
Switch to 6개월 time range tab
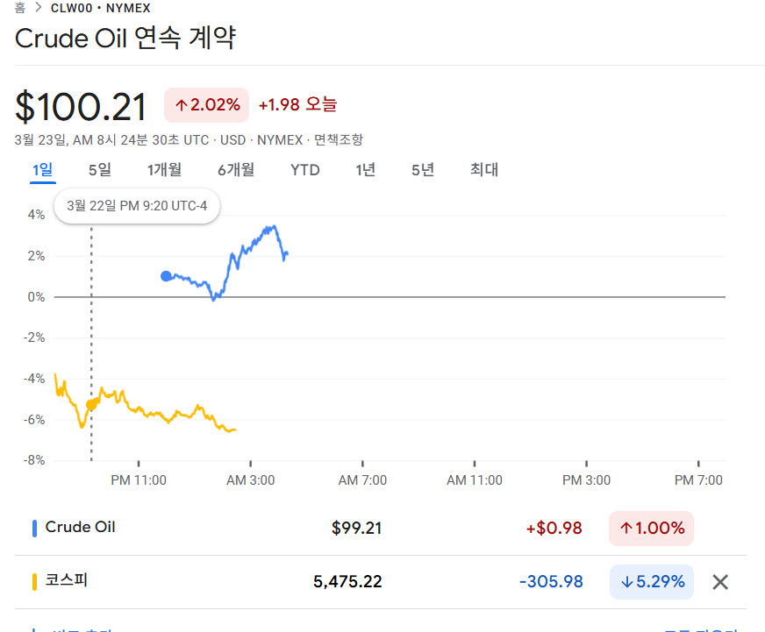[x=236, y=170]
